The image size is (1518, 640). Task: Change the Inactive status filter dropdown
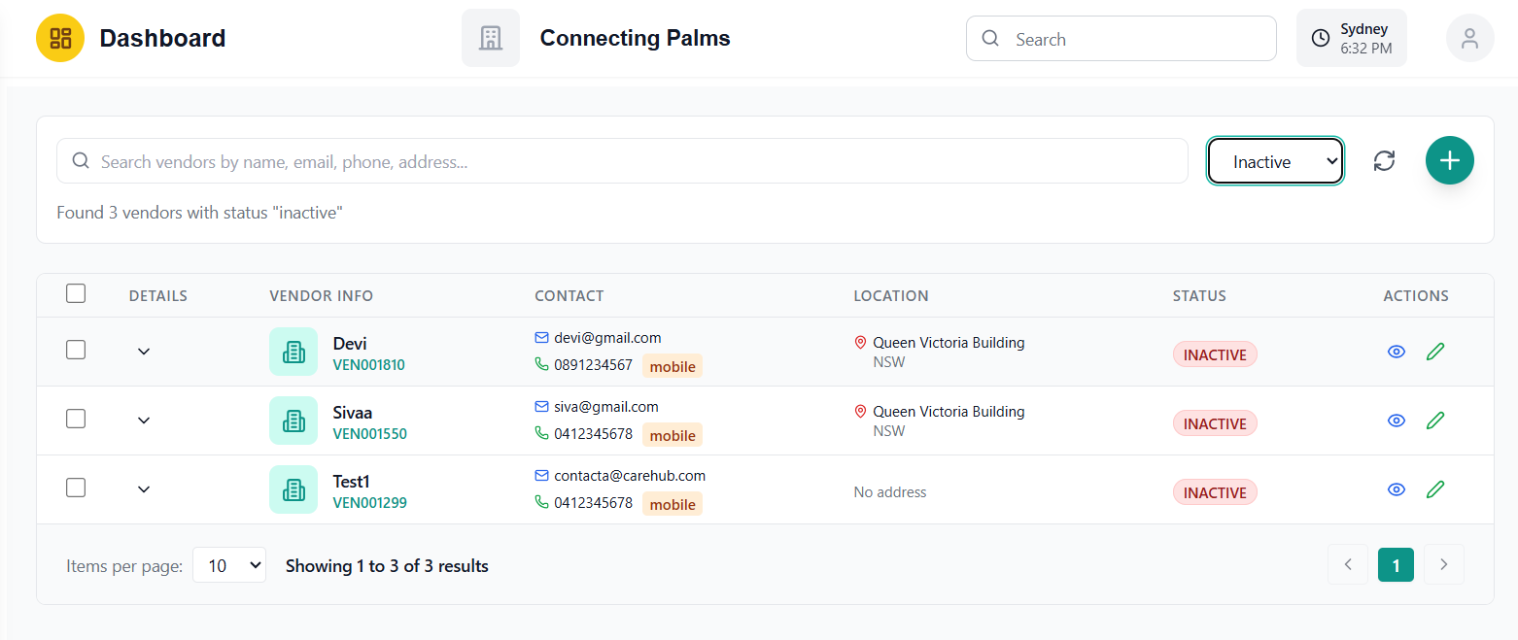pyautogui.click(x=1275, y=160)
